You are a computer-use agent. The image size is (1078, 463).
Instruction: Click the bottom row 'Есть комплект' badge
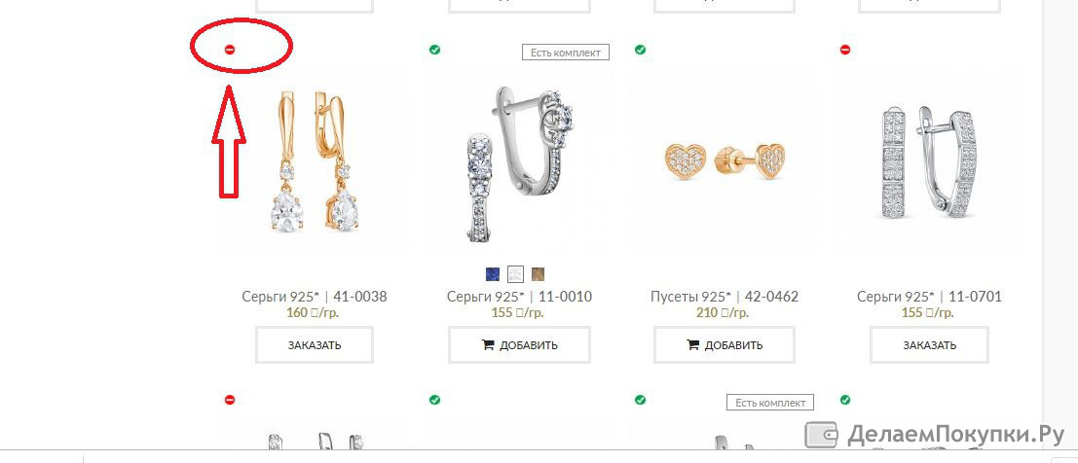click(x=770, y=403)
